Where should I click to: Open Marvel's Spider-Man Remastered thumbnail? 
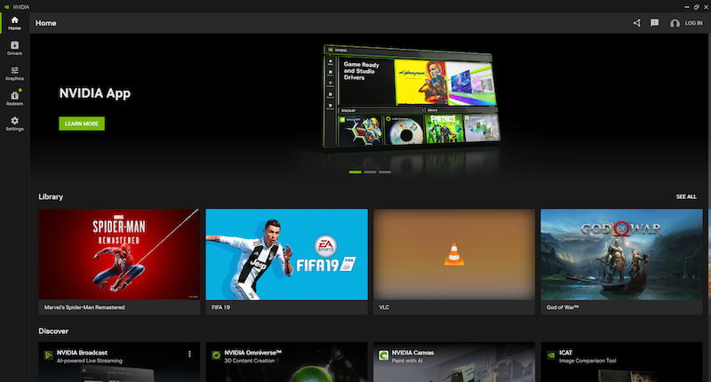click(119, 254)
